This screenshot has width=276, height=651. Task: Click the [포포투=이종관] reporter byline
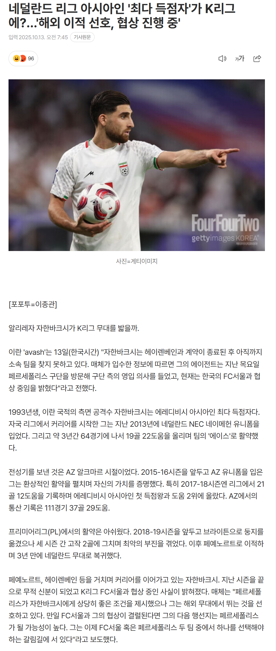point(33,304)
